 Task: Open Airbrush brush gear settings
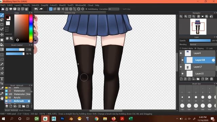coord(29,101)
